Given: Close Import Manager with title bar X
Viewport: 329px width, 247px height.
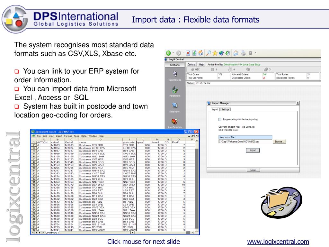Looking at the screenshot, I should [x=298, y=103].
